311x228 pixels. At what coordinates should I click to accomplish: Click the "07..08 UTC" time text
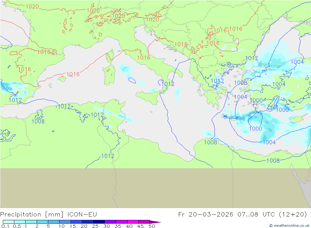click(256, 215)
